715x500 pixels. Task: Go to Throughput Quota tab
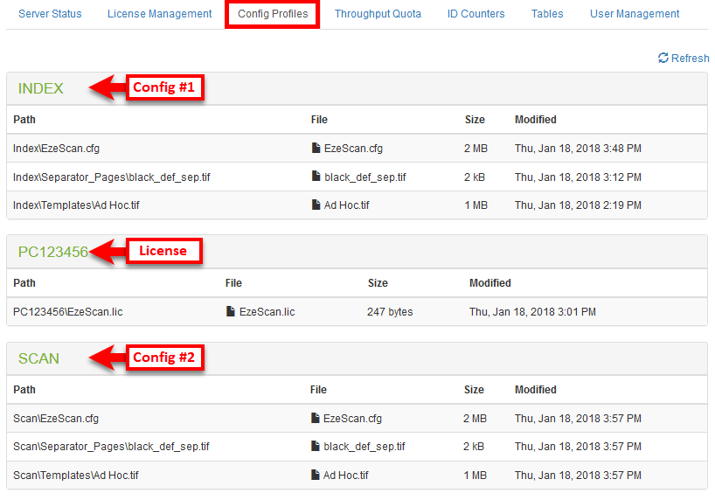[378, 14]
